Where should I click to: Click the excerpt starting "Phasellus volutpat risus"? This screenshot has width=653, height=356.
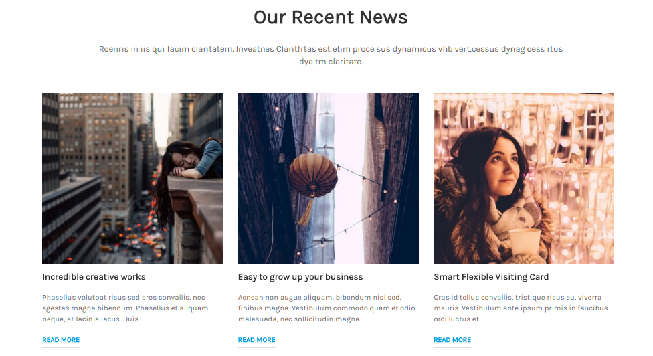pyautogui.click(x=125, y=308)
